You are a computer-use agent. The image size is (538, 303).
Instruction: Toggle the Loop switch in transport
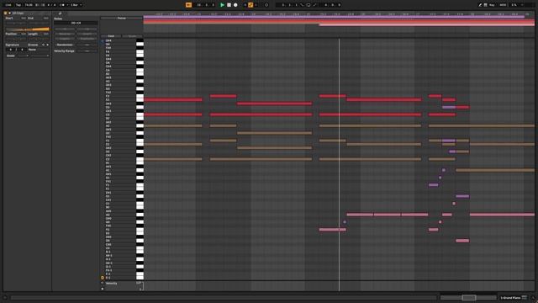309,5
